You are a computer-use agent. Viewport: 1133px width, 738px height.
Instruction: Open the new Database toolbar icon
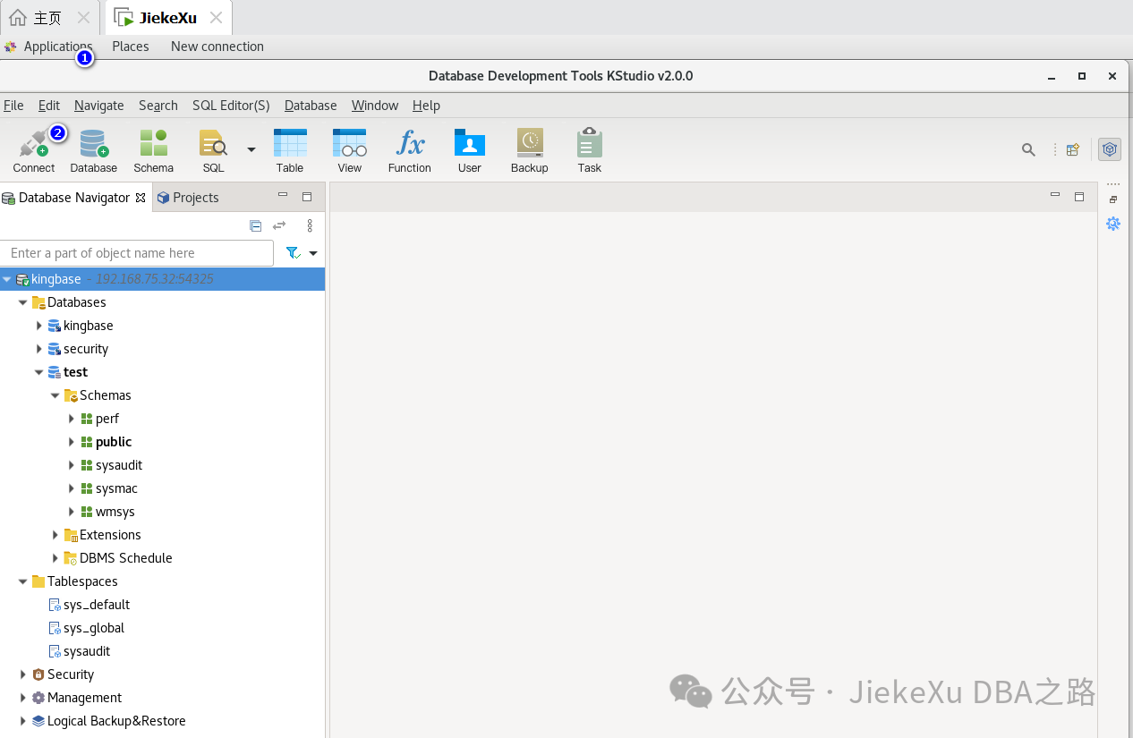click(x=93, y=149)
